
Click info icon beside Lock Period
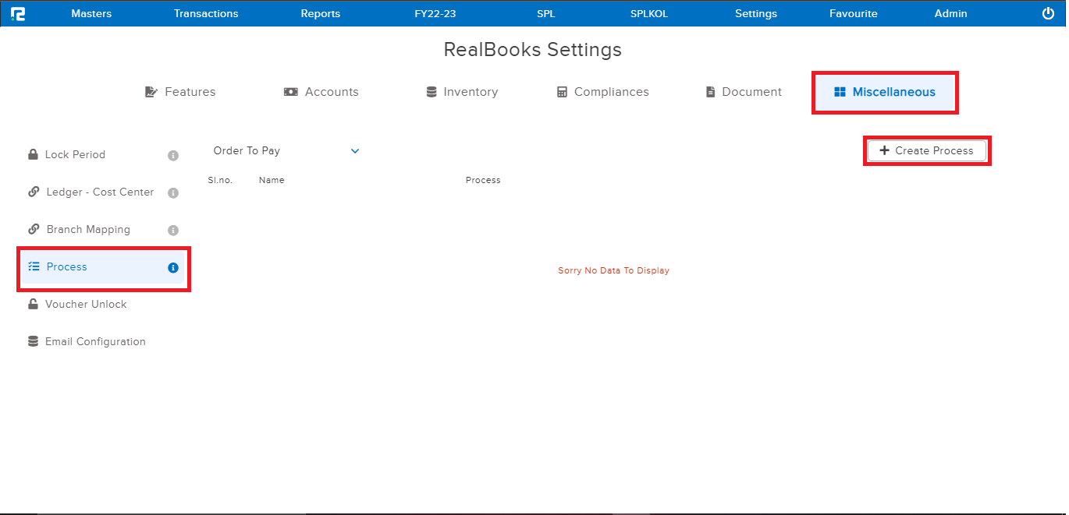[173, 155]
